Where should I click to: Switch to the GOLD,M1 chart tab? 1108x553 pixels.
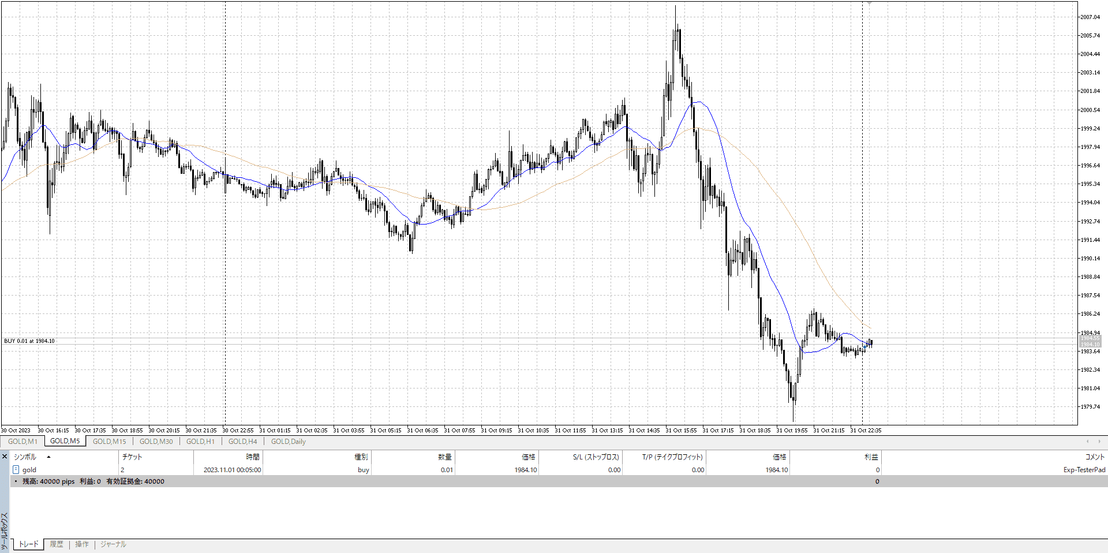[x=23, y=442]
